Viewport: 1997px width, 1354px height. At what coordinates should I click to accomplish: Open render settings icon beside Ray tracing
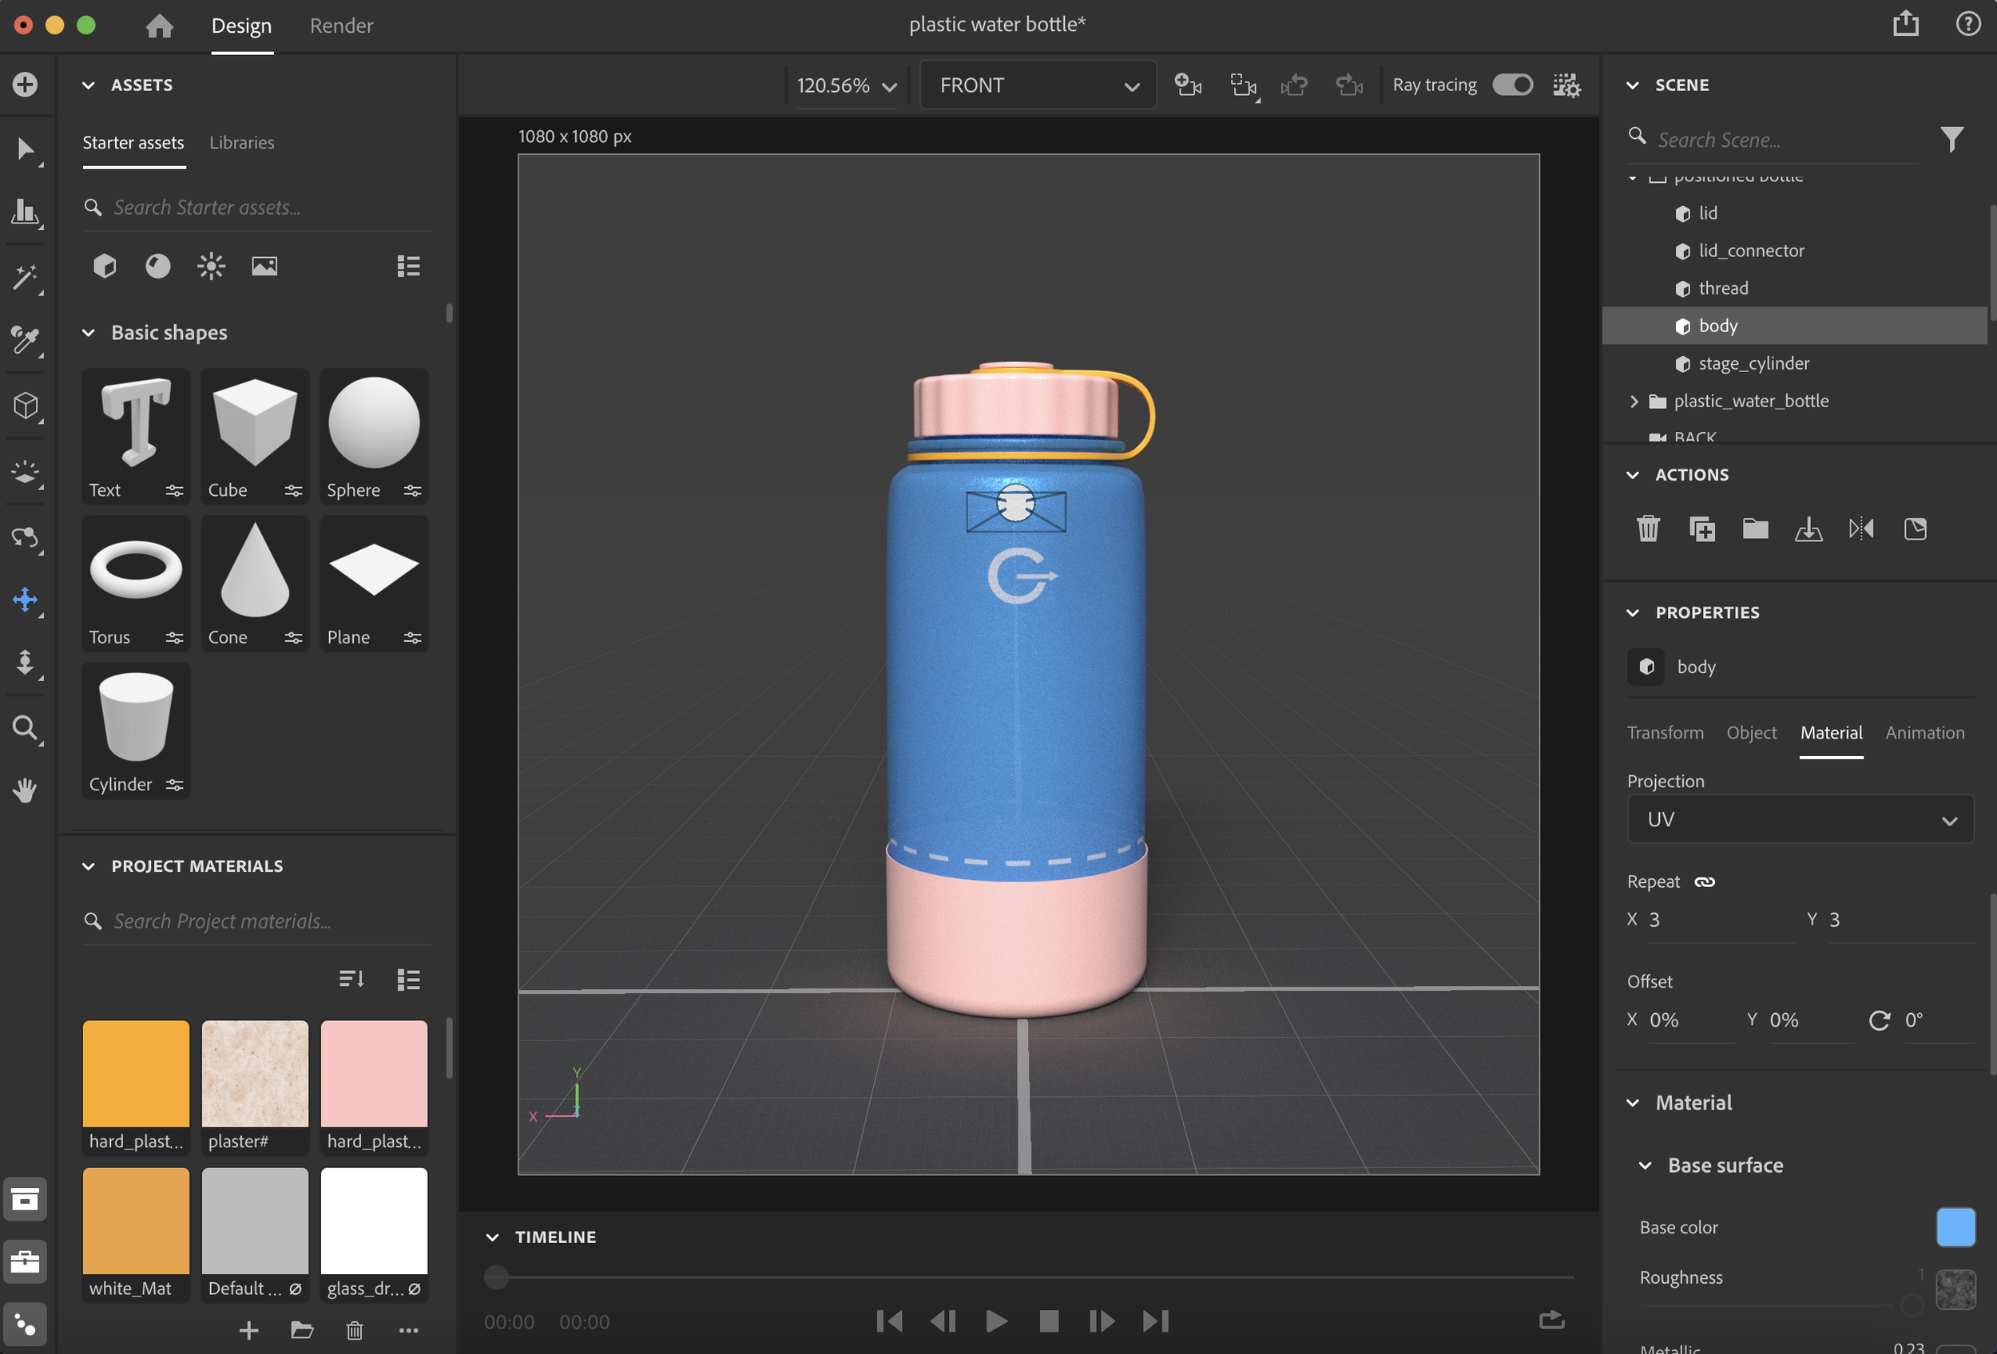coord(1566,85)
